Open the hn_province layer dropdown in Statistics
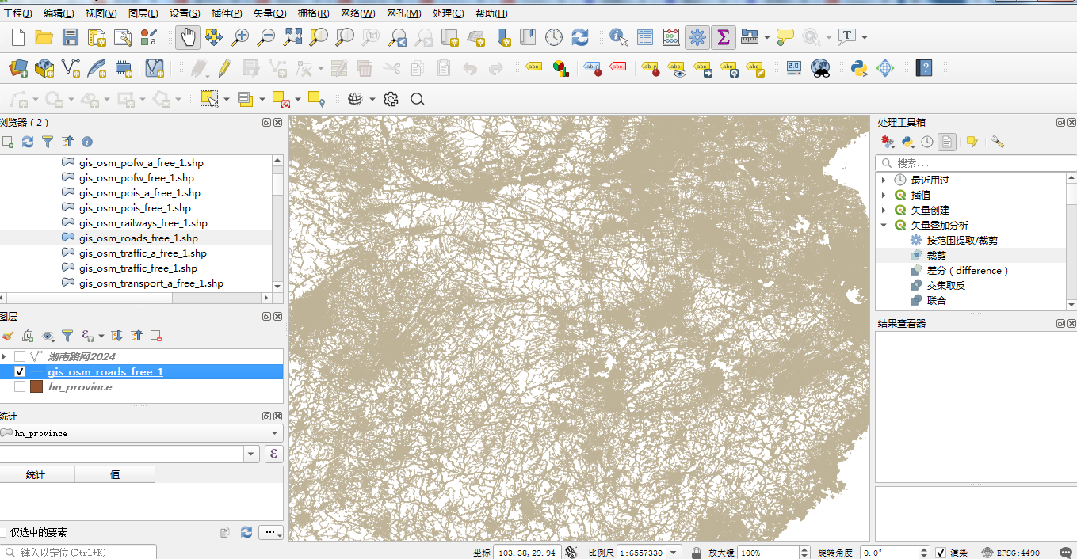Screen dimensions: 1077x559 (x=141, y=433)
